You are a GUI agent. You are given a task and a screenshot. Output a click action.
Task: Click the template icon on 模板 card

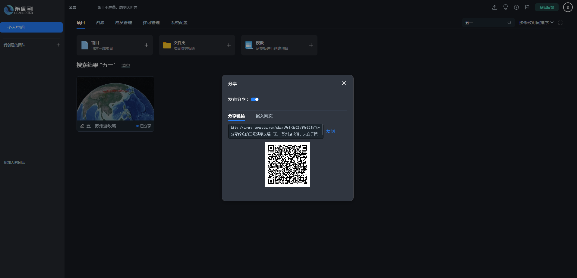tap(249, 45)
